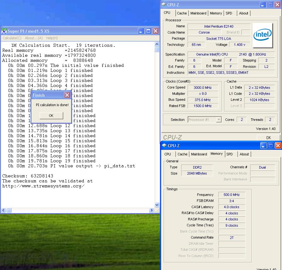The width and height of the screenshot is (282, 270).
Task: Switch to Mainboard tab in bottom CPU-Z
Action: coord(199,154)
